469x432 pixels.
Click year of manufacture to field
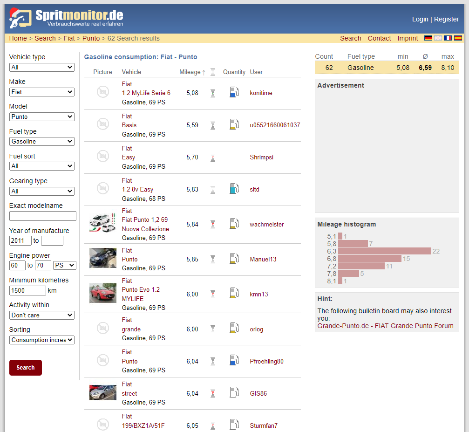click(52, 240)
